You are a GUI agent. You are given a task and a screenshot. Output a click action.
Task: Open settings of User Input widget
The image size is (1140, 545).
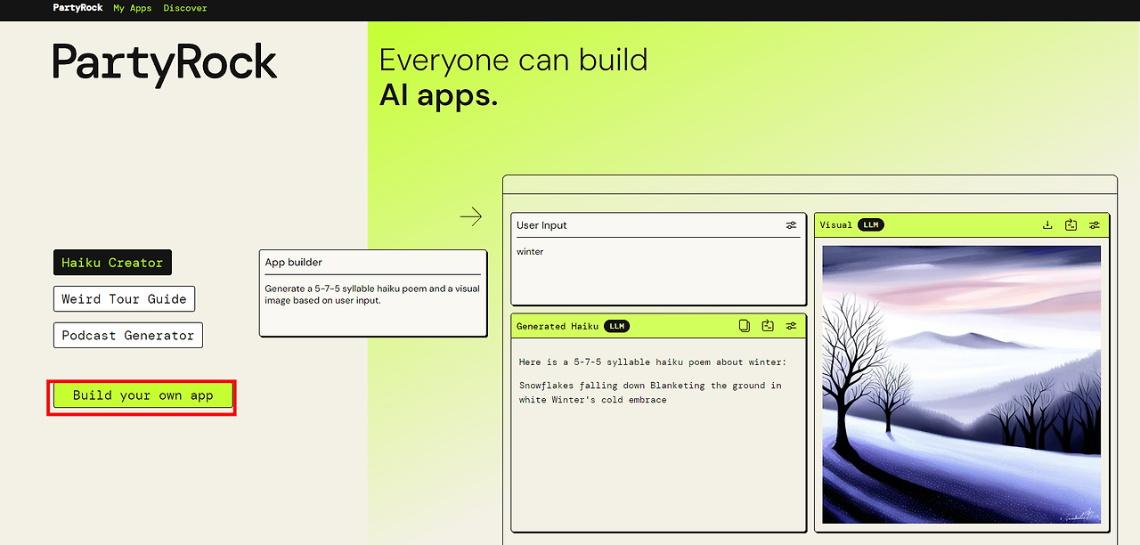(791, 225)
